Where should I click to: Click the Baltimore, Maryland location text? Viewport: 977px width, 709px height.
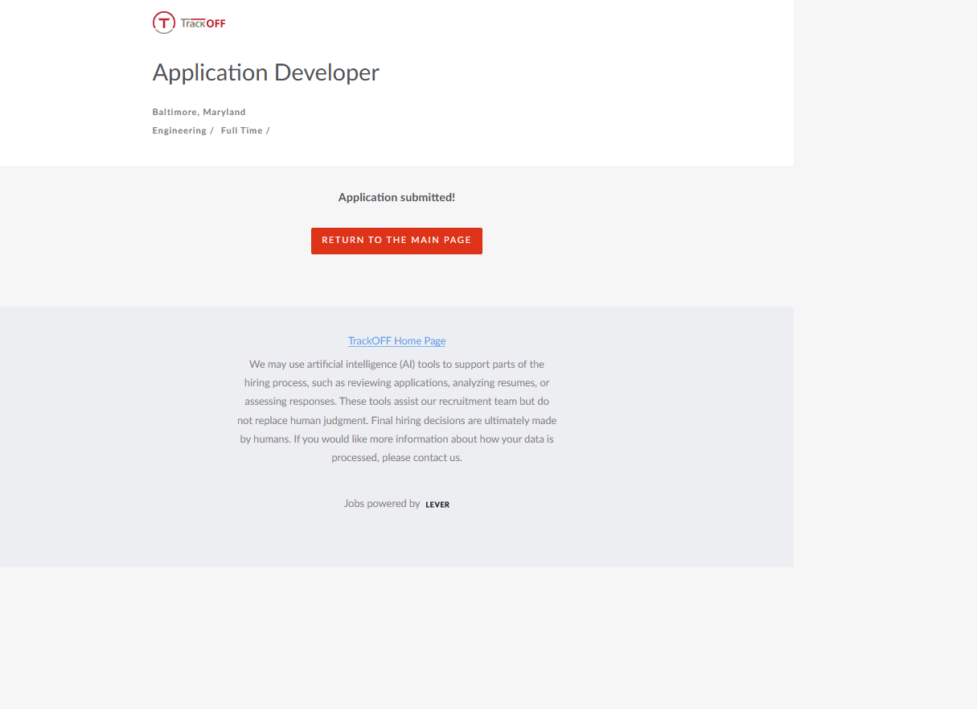[x=199, y=112]
